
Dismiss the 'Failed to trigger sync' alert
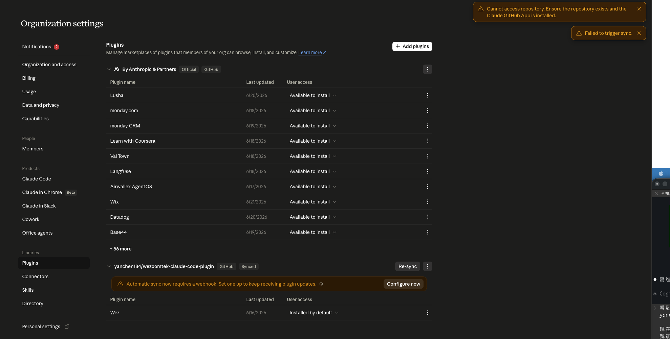click(x=639, y=33)
